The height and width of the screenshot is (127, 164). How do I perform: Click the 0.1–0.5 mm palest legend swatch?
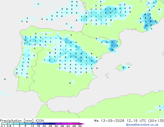(4, 124)
